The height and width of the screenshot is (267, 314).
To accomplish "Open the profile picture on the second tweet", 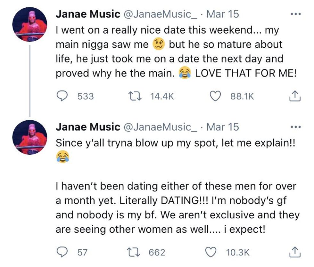I will pyautogui.click(x=29, y=137).
